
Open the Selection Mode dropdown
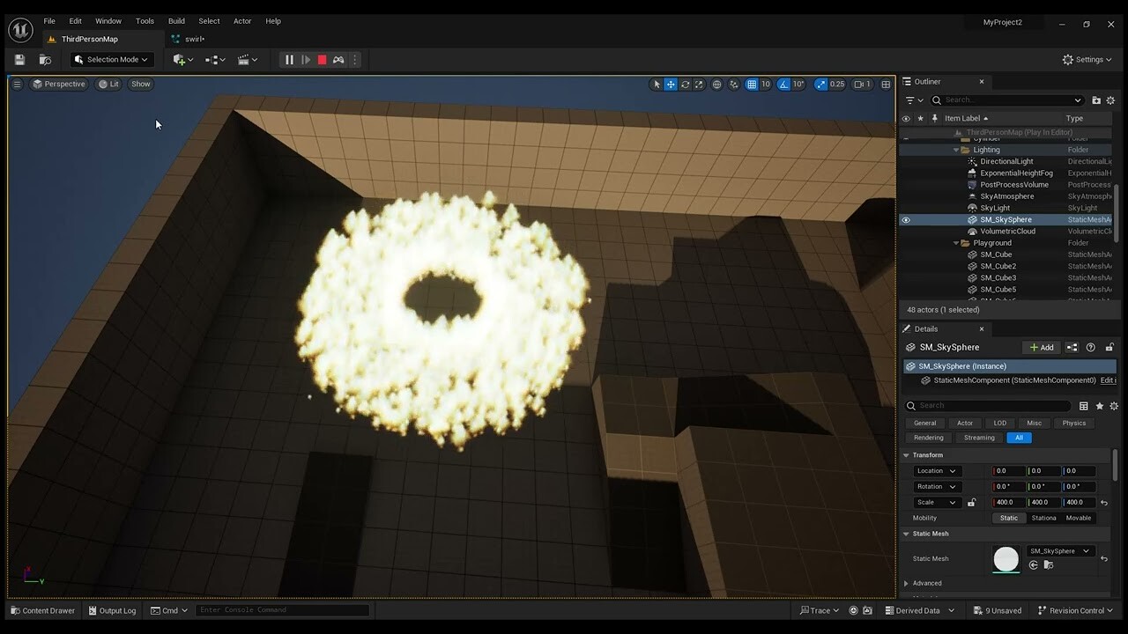110,59
